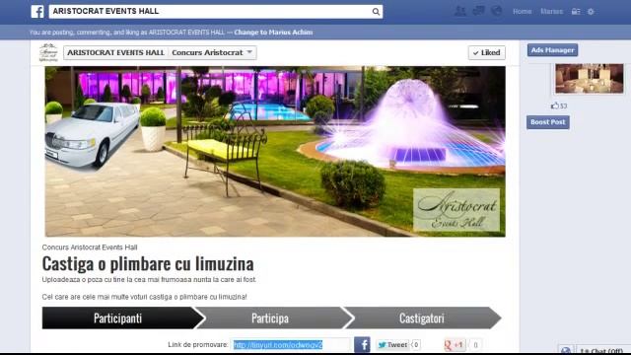The height and width of the screenshot is (355, 631).
Task: Click the ARISTOCRAT EVENTS HALL page name button
Action: click(x=115, y=52)
